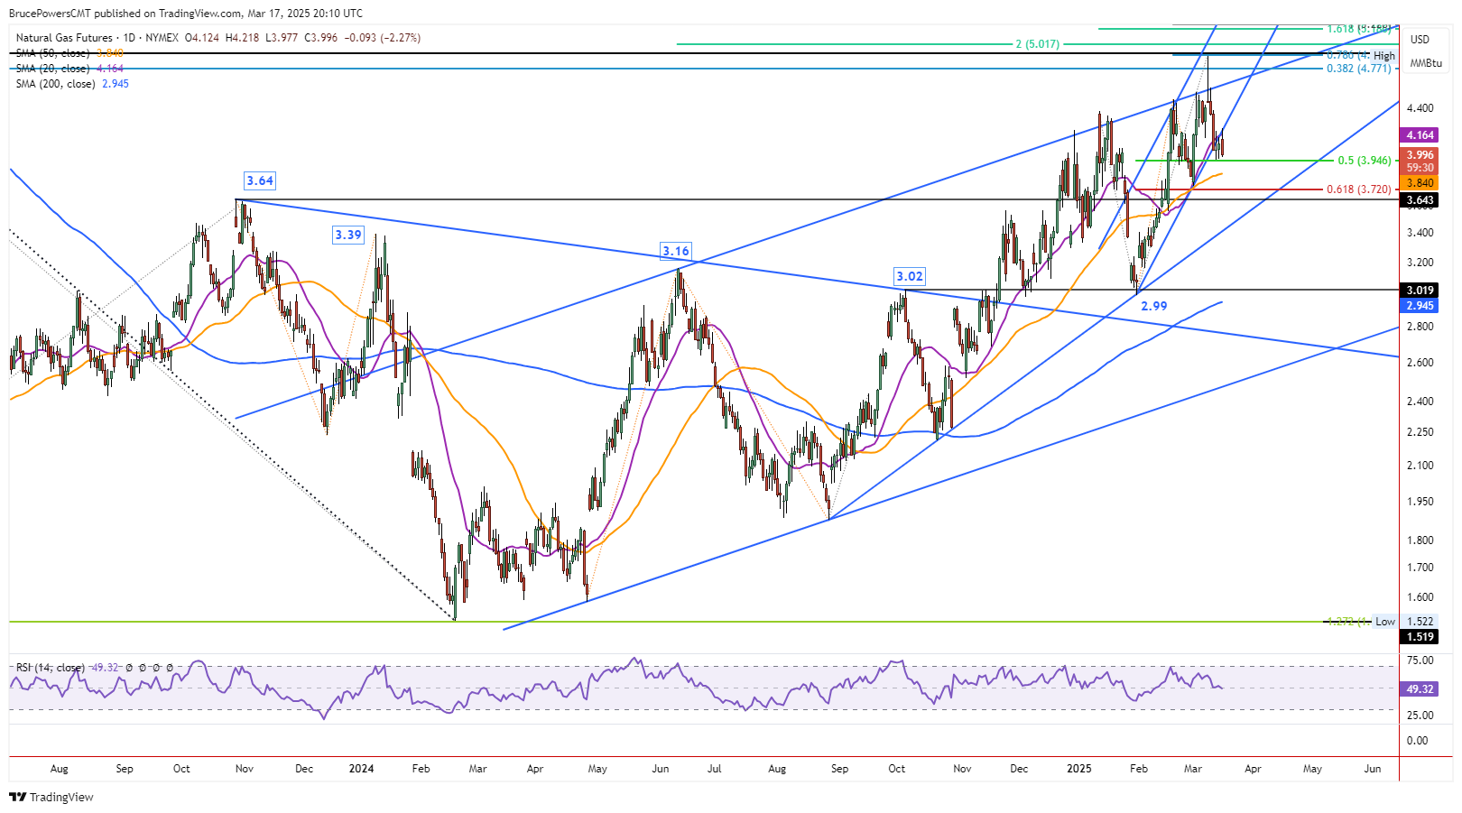1462x813 pixels.
Task: Click the black 3.019 price tag
Action: 1420,291
